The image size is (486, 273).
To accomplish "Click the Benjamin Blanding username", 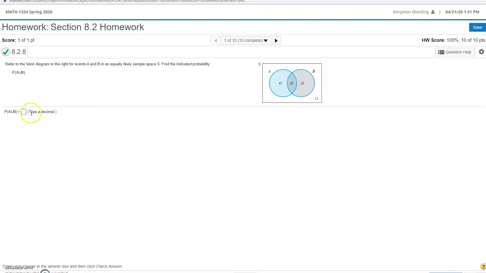I will 411,12.
